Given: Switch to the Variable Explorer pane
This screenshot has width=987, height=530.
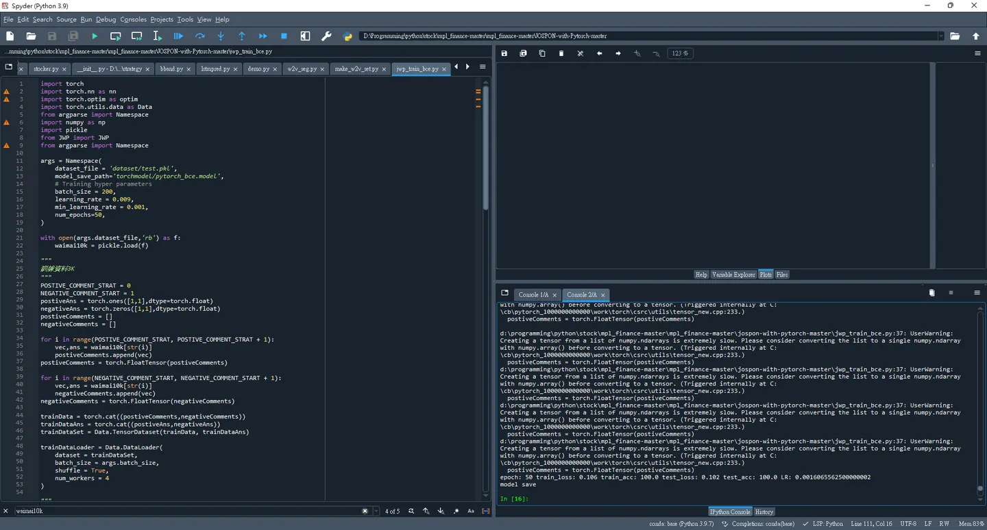Looking at the screenshot, I should click(x=733, y=275).
